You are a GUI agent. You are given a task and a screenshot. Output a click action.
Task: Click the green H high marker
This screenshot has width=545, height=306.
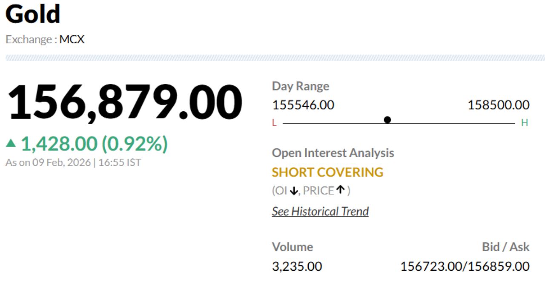(525, 123)
